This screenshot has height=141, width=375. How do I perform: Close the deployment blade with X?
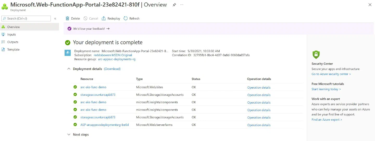point(370,5)
